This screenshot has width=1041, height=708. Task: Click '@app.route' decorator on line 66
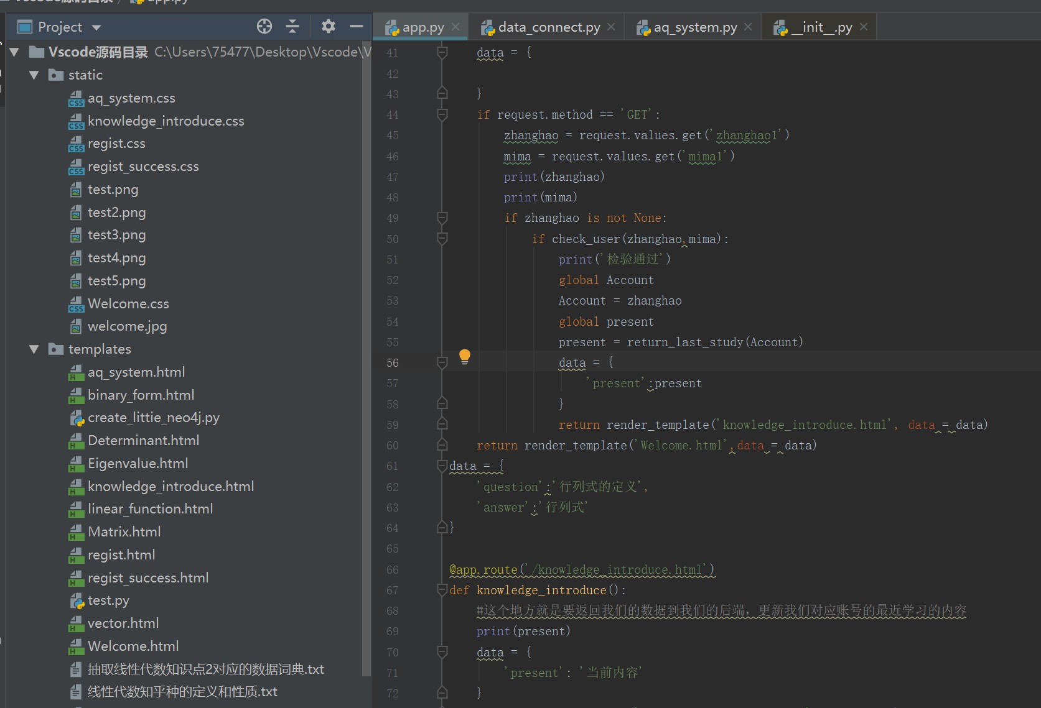coord(483,570)
